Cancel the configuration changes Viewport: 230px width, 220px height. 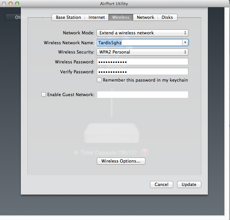coord(162,184)
